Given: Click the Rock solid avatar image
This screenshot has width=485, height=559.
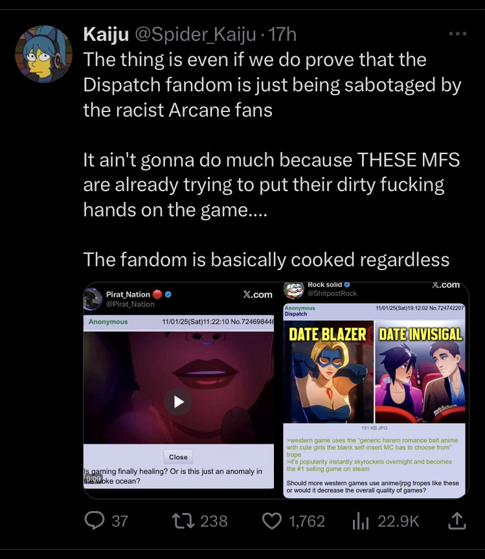Looking at the screenshot, I should click(x=293, y=290).
